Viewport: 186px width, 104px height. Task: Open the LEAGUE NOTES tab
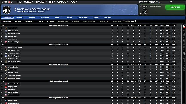[x=83, y=18]
